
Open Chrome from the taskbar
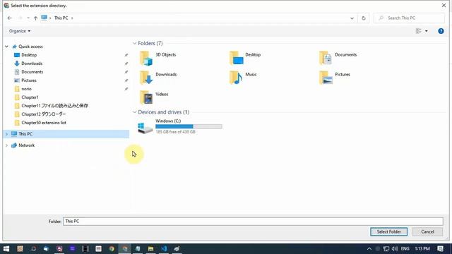[x=112, y=248]
